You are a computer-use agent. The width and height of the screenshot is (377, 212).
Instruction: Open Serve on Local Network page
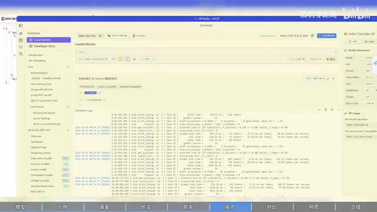coord(47,124)
